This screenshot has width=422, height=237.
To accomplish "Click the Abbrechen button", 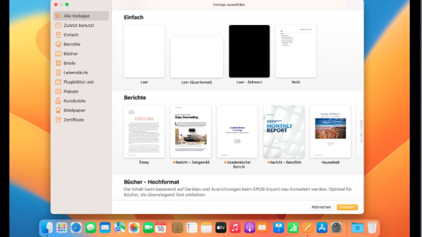I will click(321, 207).
